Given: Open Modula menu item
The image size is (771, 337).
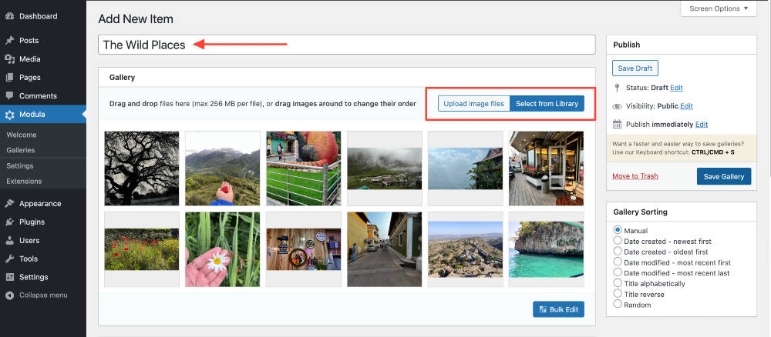Looking at the screenshot, I should 43,115.
